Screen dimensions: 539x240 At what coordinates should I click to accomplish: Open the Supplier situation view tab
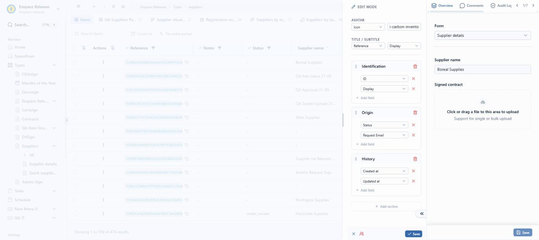click(x=171, y=20)
